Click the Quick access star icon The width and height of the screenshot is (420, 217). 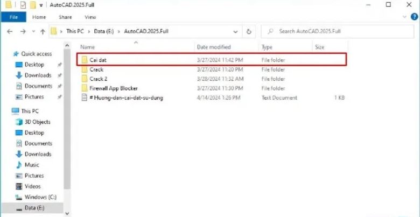coord(16,54)
